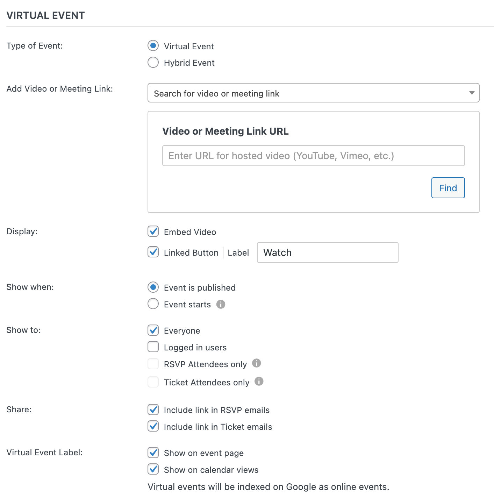Enable Logged in users visibility
This screenshot has height=498, width=494.
(x=153, y=347)
